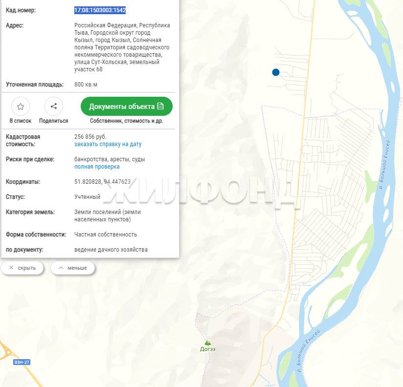Click the Кад.номер: label

(x=21, y=10)
